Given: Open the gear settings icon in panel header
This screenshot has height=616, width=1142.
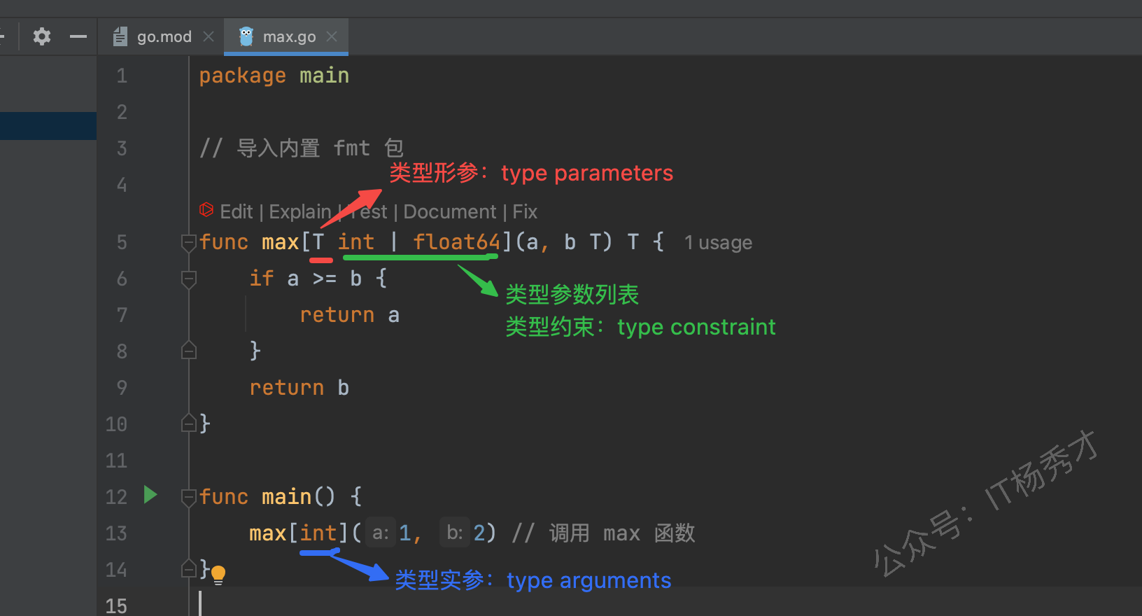Looking at the screenshot, I should pyautogui.click(x=42, y=36).
